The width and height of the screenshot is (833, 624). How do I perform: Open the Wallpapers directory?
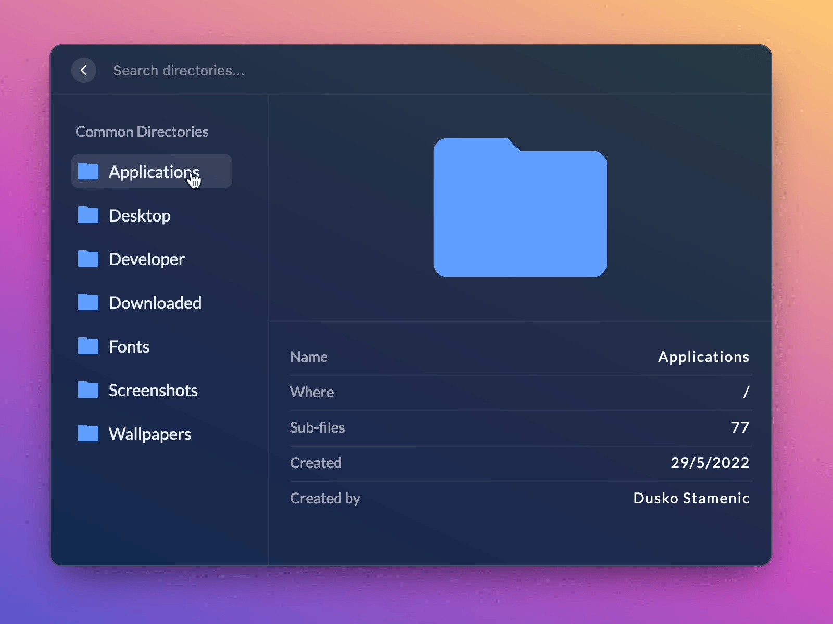[150, 433]
